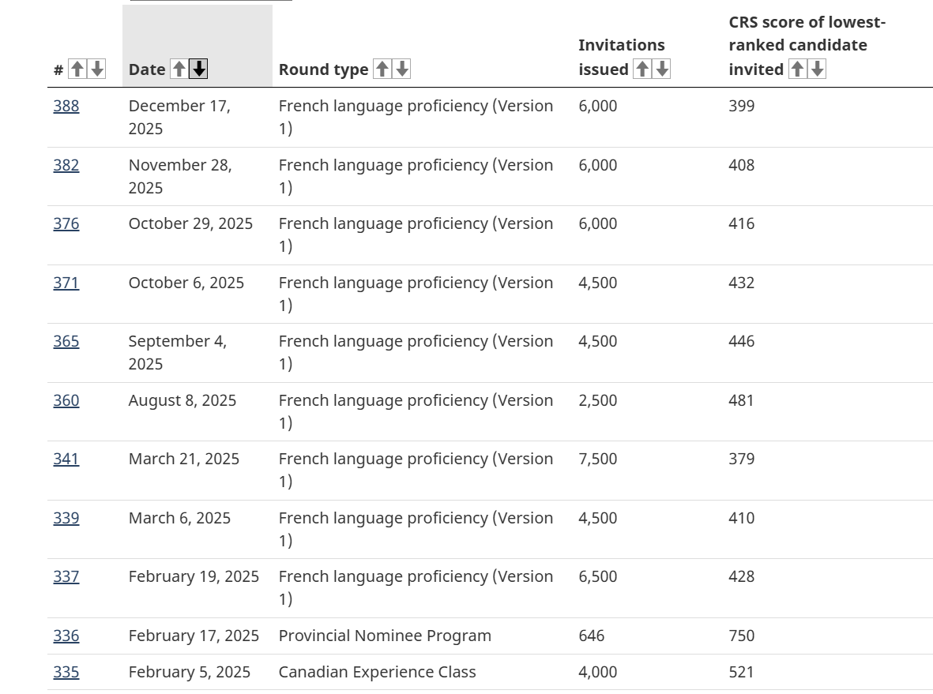
Task: Sort CRS score column ascending
Action: tap(798, 69)
